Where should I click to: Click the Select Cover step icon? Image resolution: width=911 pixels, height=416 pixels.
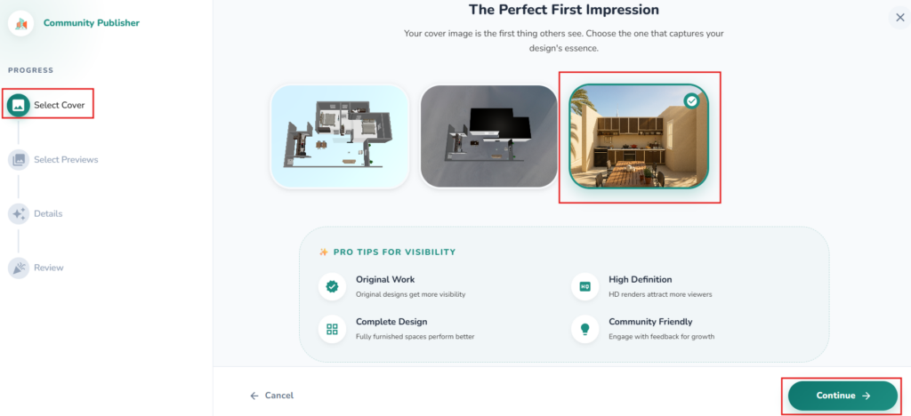pos(18,105)
